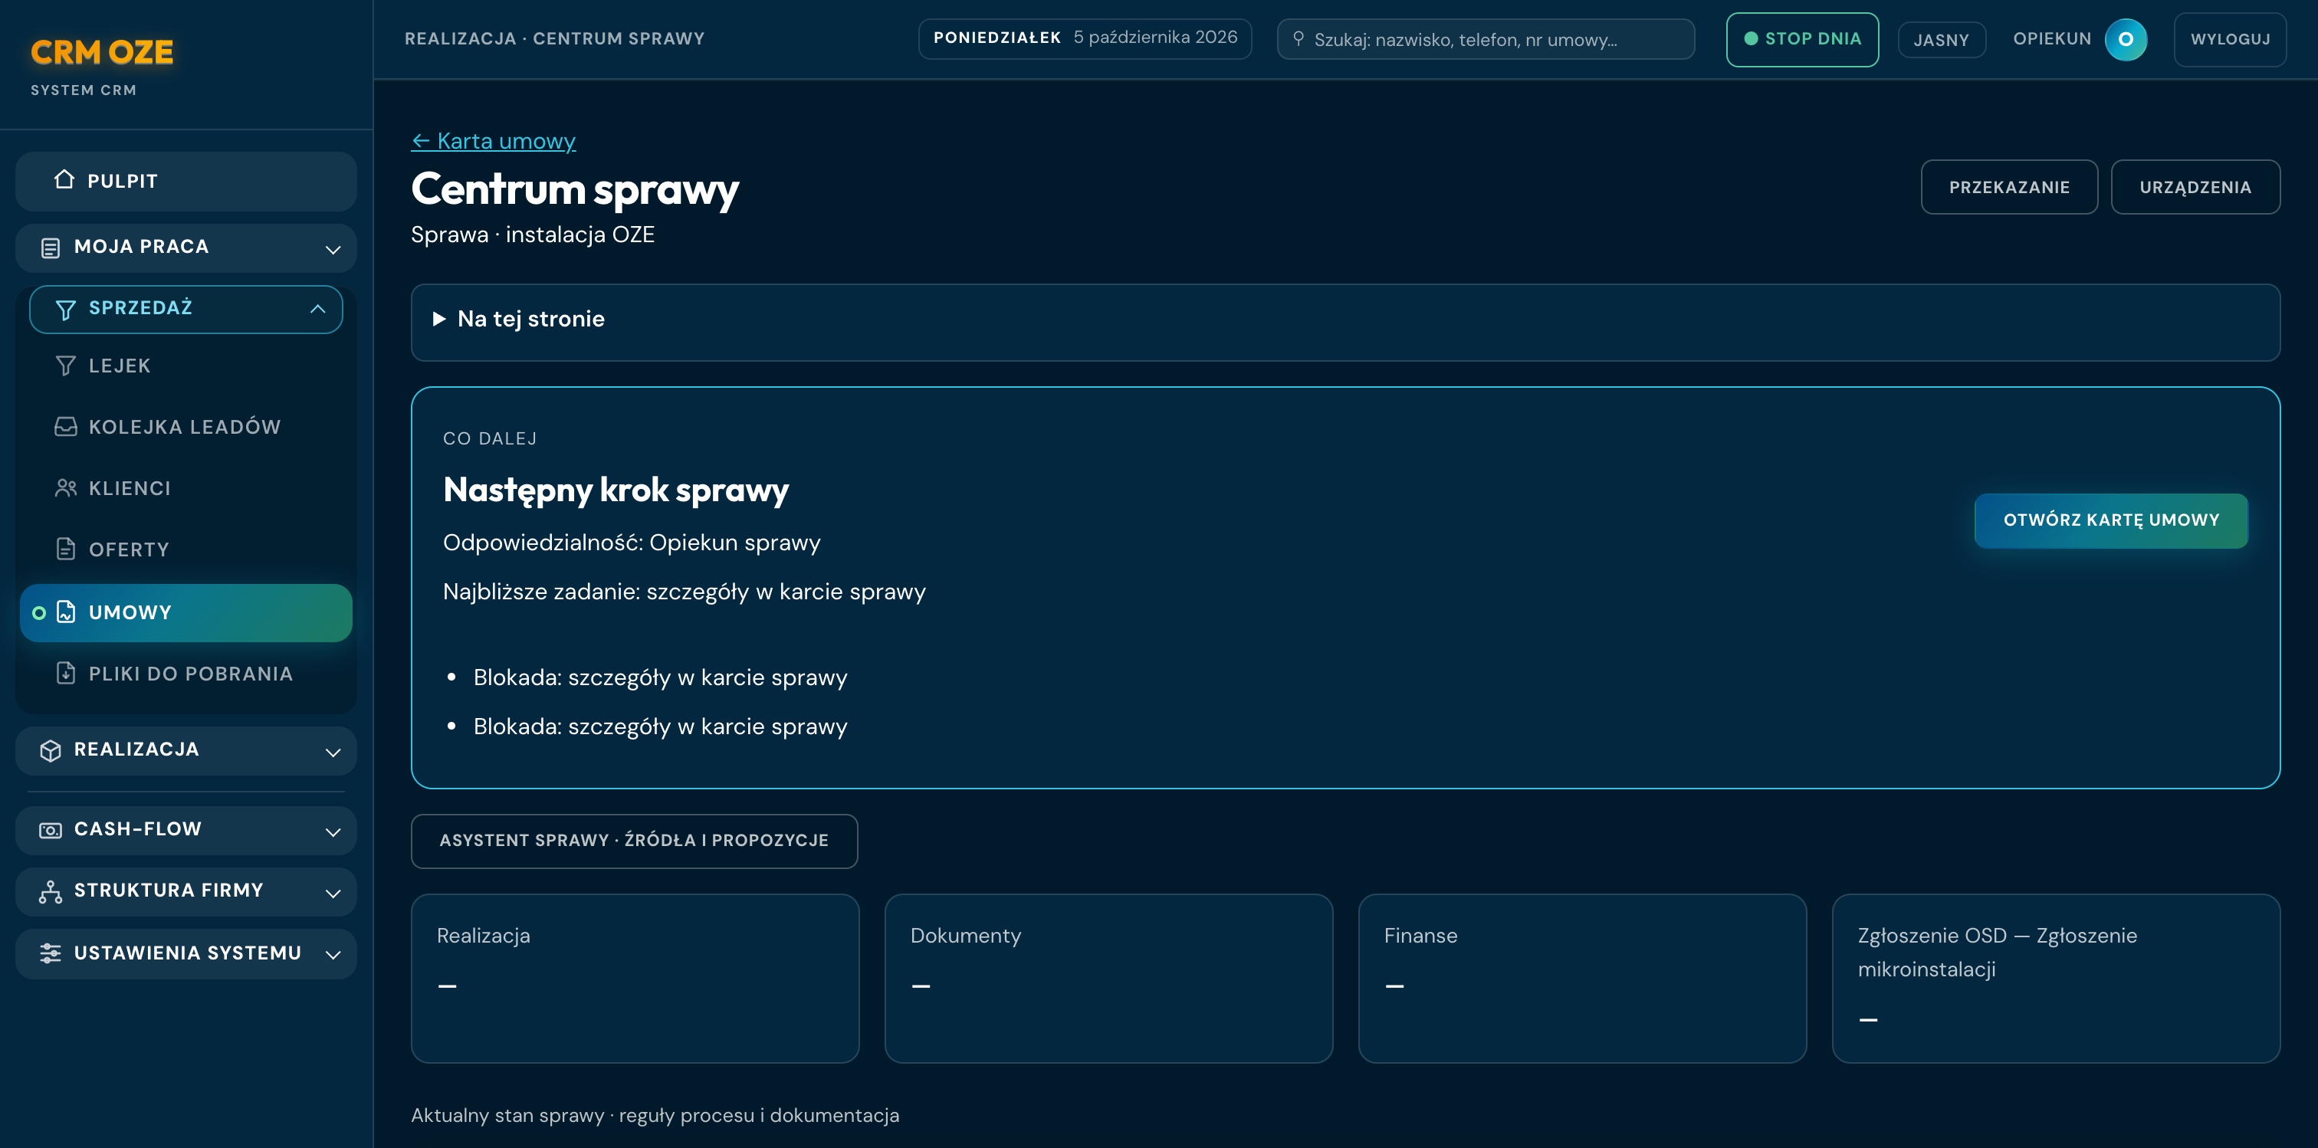Expand the Realizacja section chevron

pyautogui.click(x=333, y=752)
